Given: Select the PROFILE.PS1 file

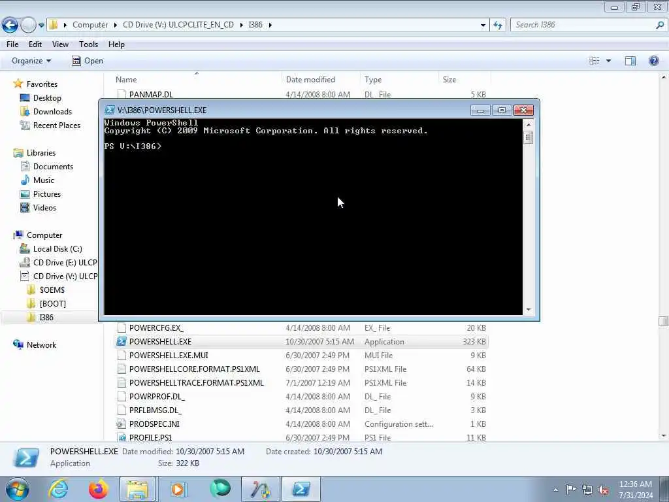Looking at the screenshot, I should click(x=301, y=437).
